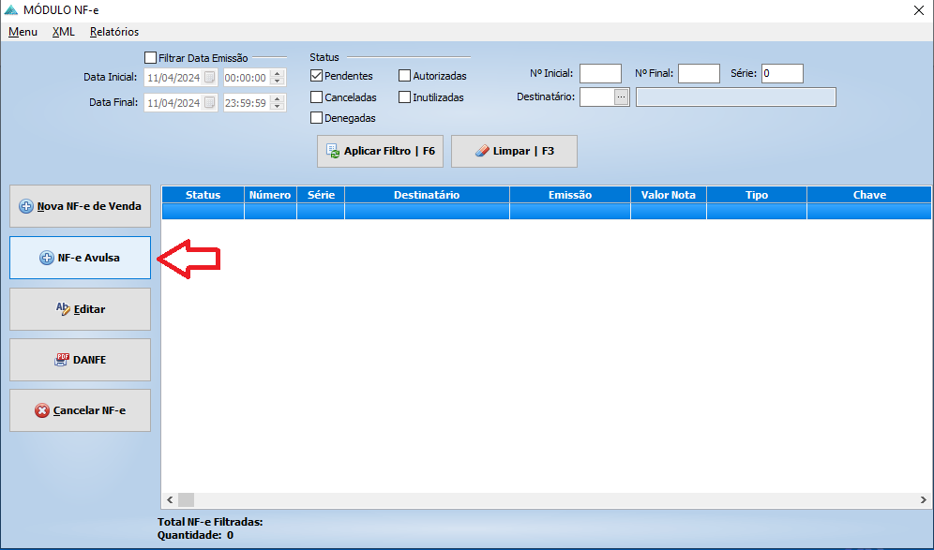The width and height of the screenshot is (934, 550).
Task: Enable Filtrar Data Emissão checkbox
Action: [151, 58]
